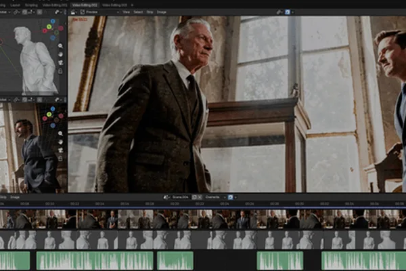Open snapping options in the lower viewport header
This screenshot has height=271, width=406.
(x=30, y=100)
